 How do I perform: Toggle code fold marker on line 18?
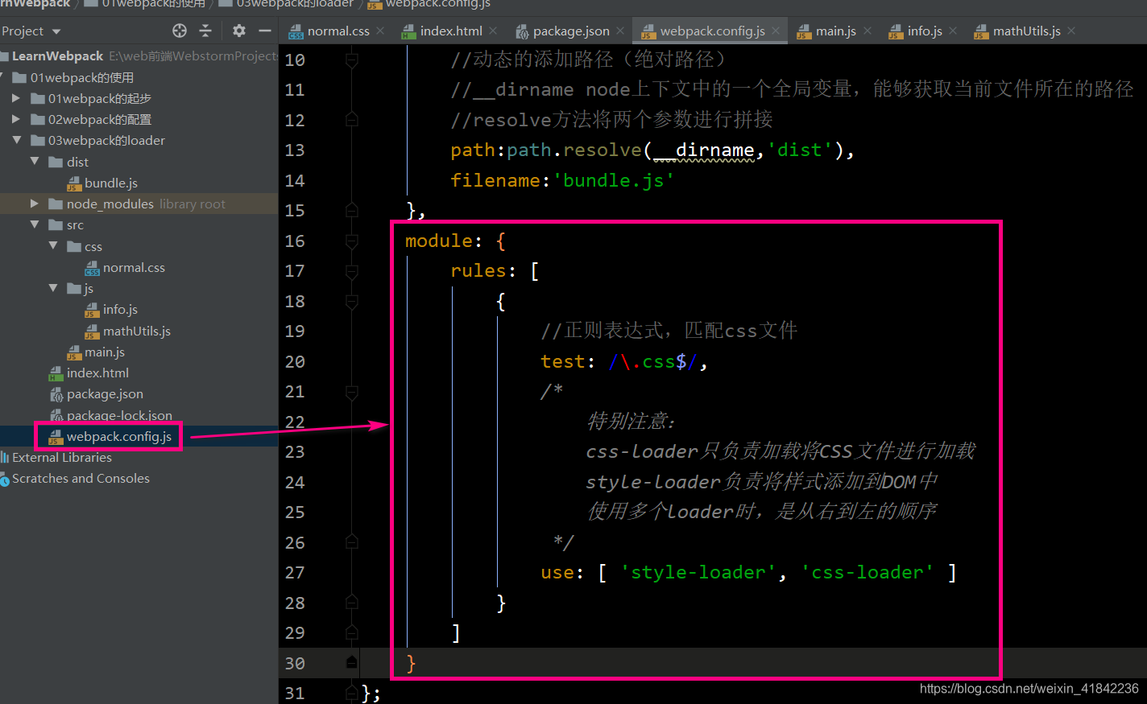[x=351, y=301]
